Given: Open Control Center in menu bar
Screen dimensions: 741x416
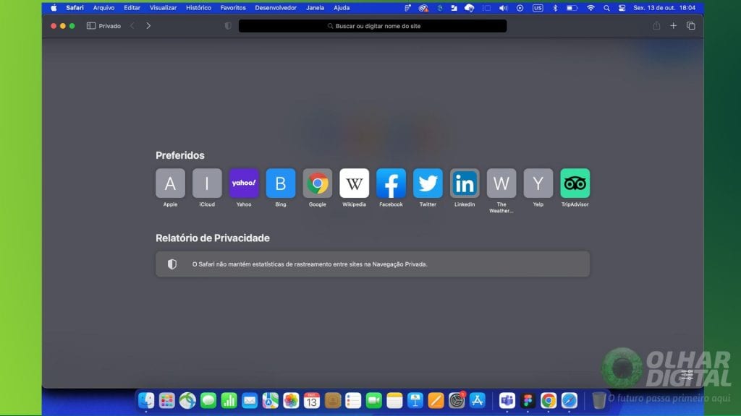Looking at the screenshot, I should point(622,7).
